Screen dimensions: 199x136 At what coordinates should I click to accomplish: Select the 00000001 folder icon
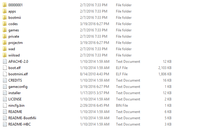pos(4,5)
